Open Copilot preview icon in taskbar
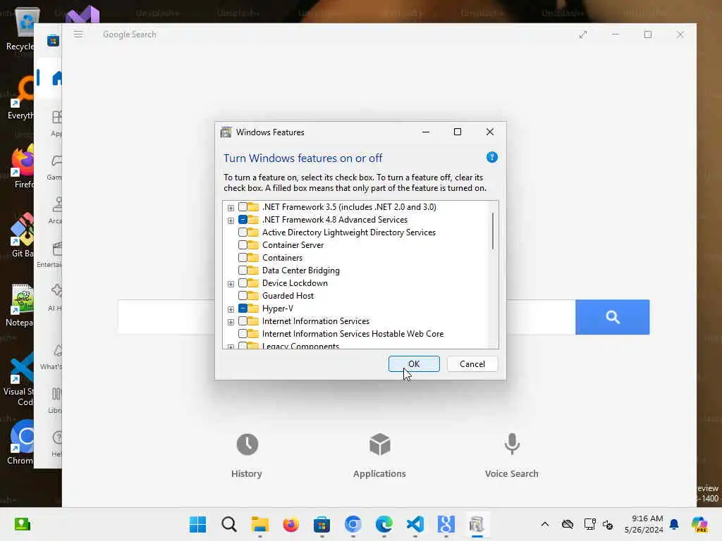 [700, 524]
